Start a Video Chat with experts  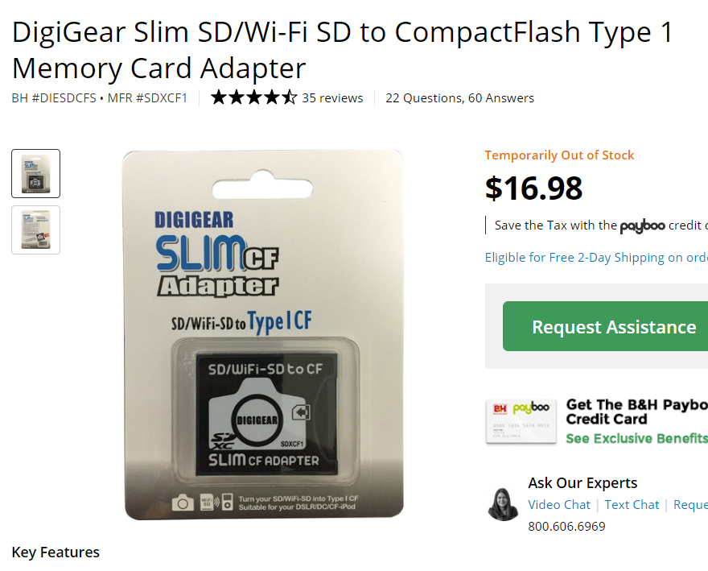tap(559, 504)
